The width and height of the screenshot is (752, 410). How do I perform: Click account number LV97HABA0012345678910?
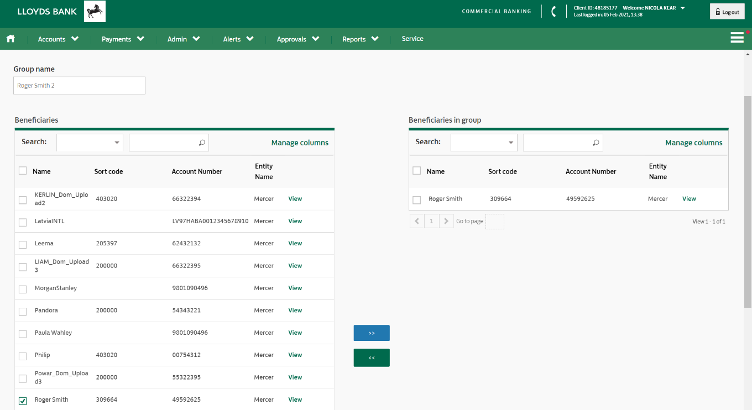[210, 221]
